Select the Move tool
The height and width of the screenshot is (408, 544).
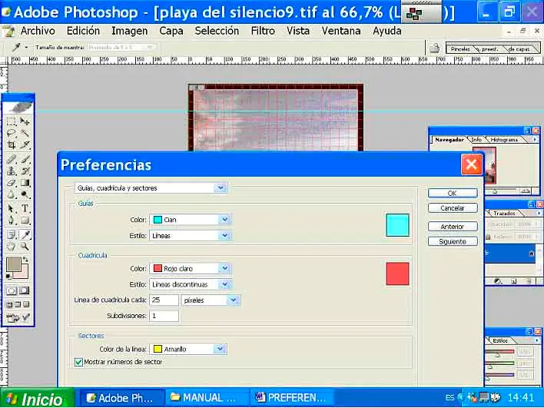click(x=25, y=121)
